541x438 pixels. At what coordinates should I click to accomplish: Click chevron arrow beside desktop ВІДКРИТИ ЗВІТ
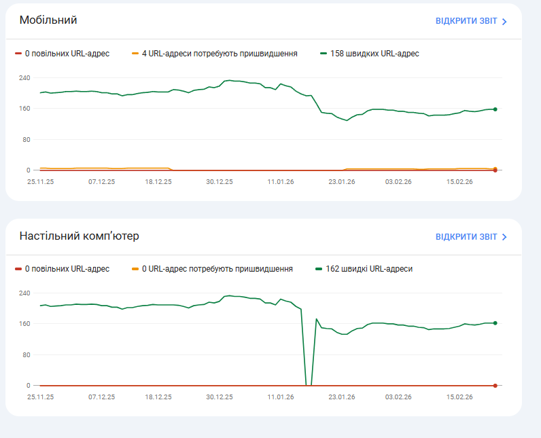(504, 237)
